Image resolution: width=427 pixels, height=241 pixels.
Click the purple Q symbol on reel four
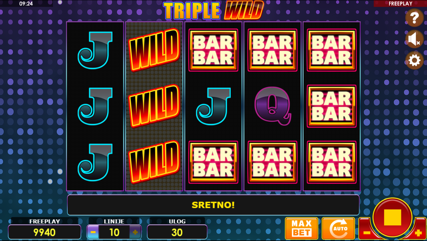pos(272,106)
